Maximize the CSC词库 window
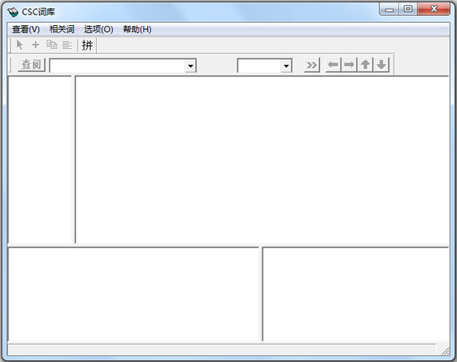Image resolution: width=457 pixels, height=362 pixels. click(x=408, y=9)
